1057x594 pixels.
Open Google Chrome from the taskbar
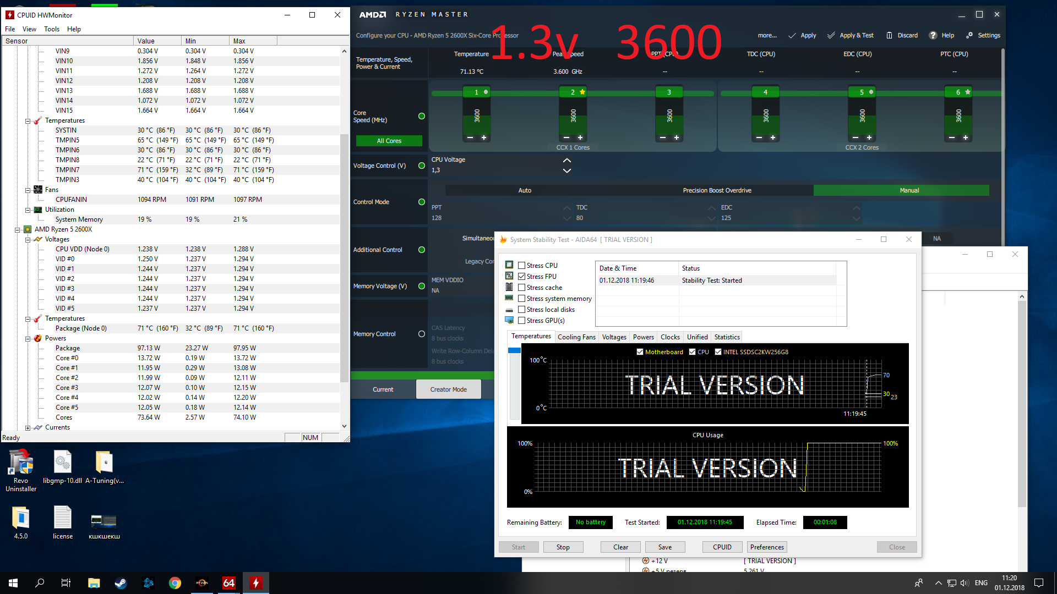click(x=175, y=583)
